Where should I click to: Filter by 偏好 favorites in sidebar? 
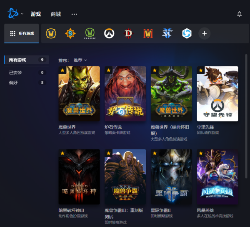(27, 83)
